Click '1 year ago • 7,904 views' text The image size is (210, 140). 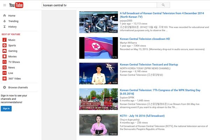[133, 46]
